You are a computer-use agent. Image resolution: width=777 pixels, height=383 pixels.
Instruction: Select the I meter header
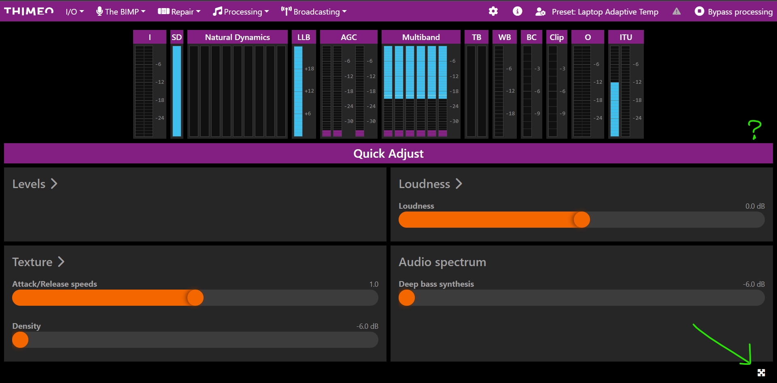pyautogui.click(x=150, y=37)
